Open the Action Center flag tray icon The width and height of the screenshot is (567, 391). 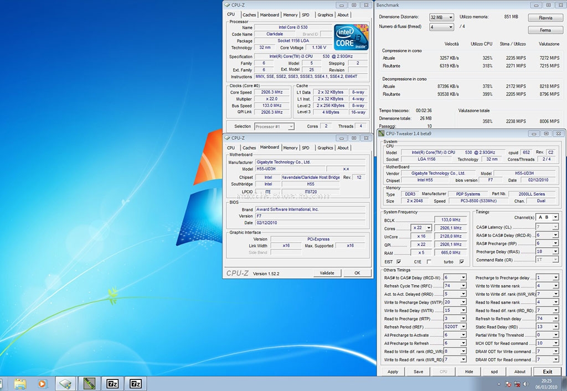click(508, 384)
